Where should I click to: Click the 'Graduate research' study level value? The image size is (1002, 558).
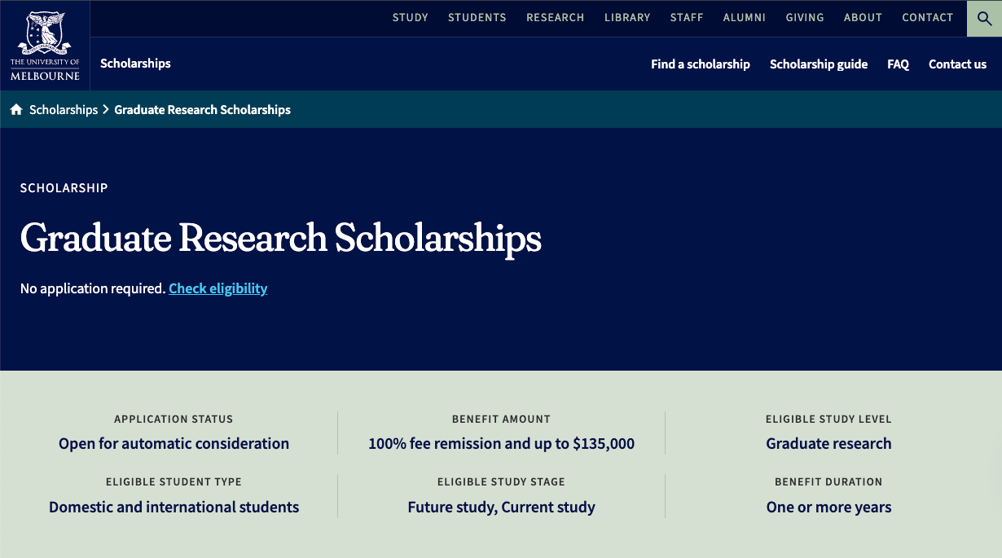(828, 444)
